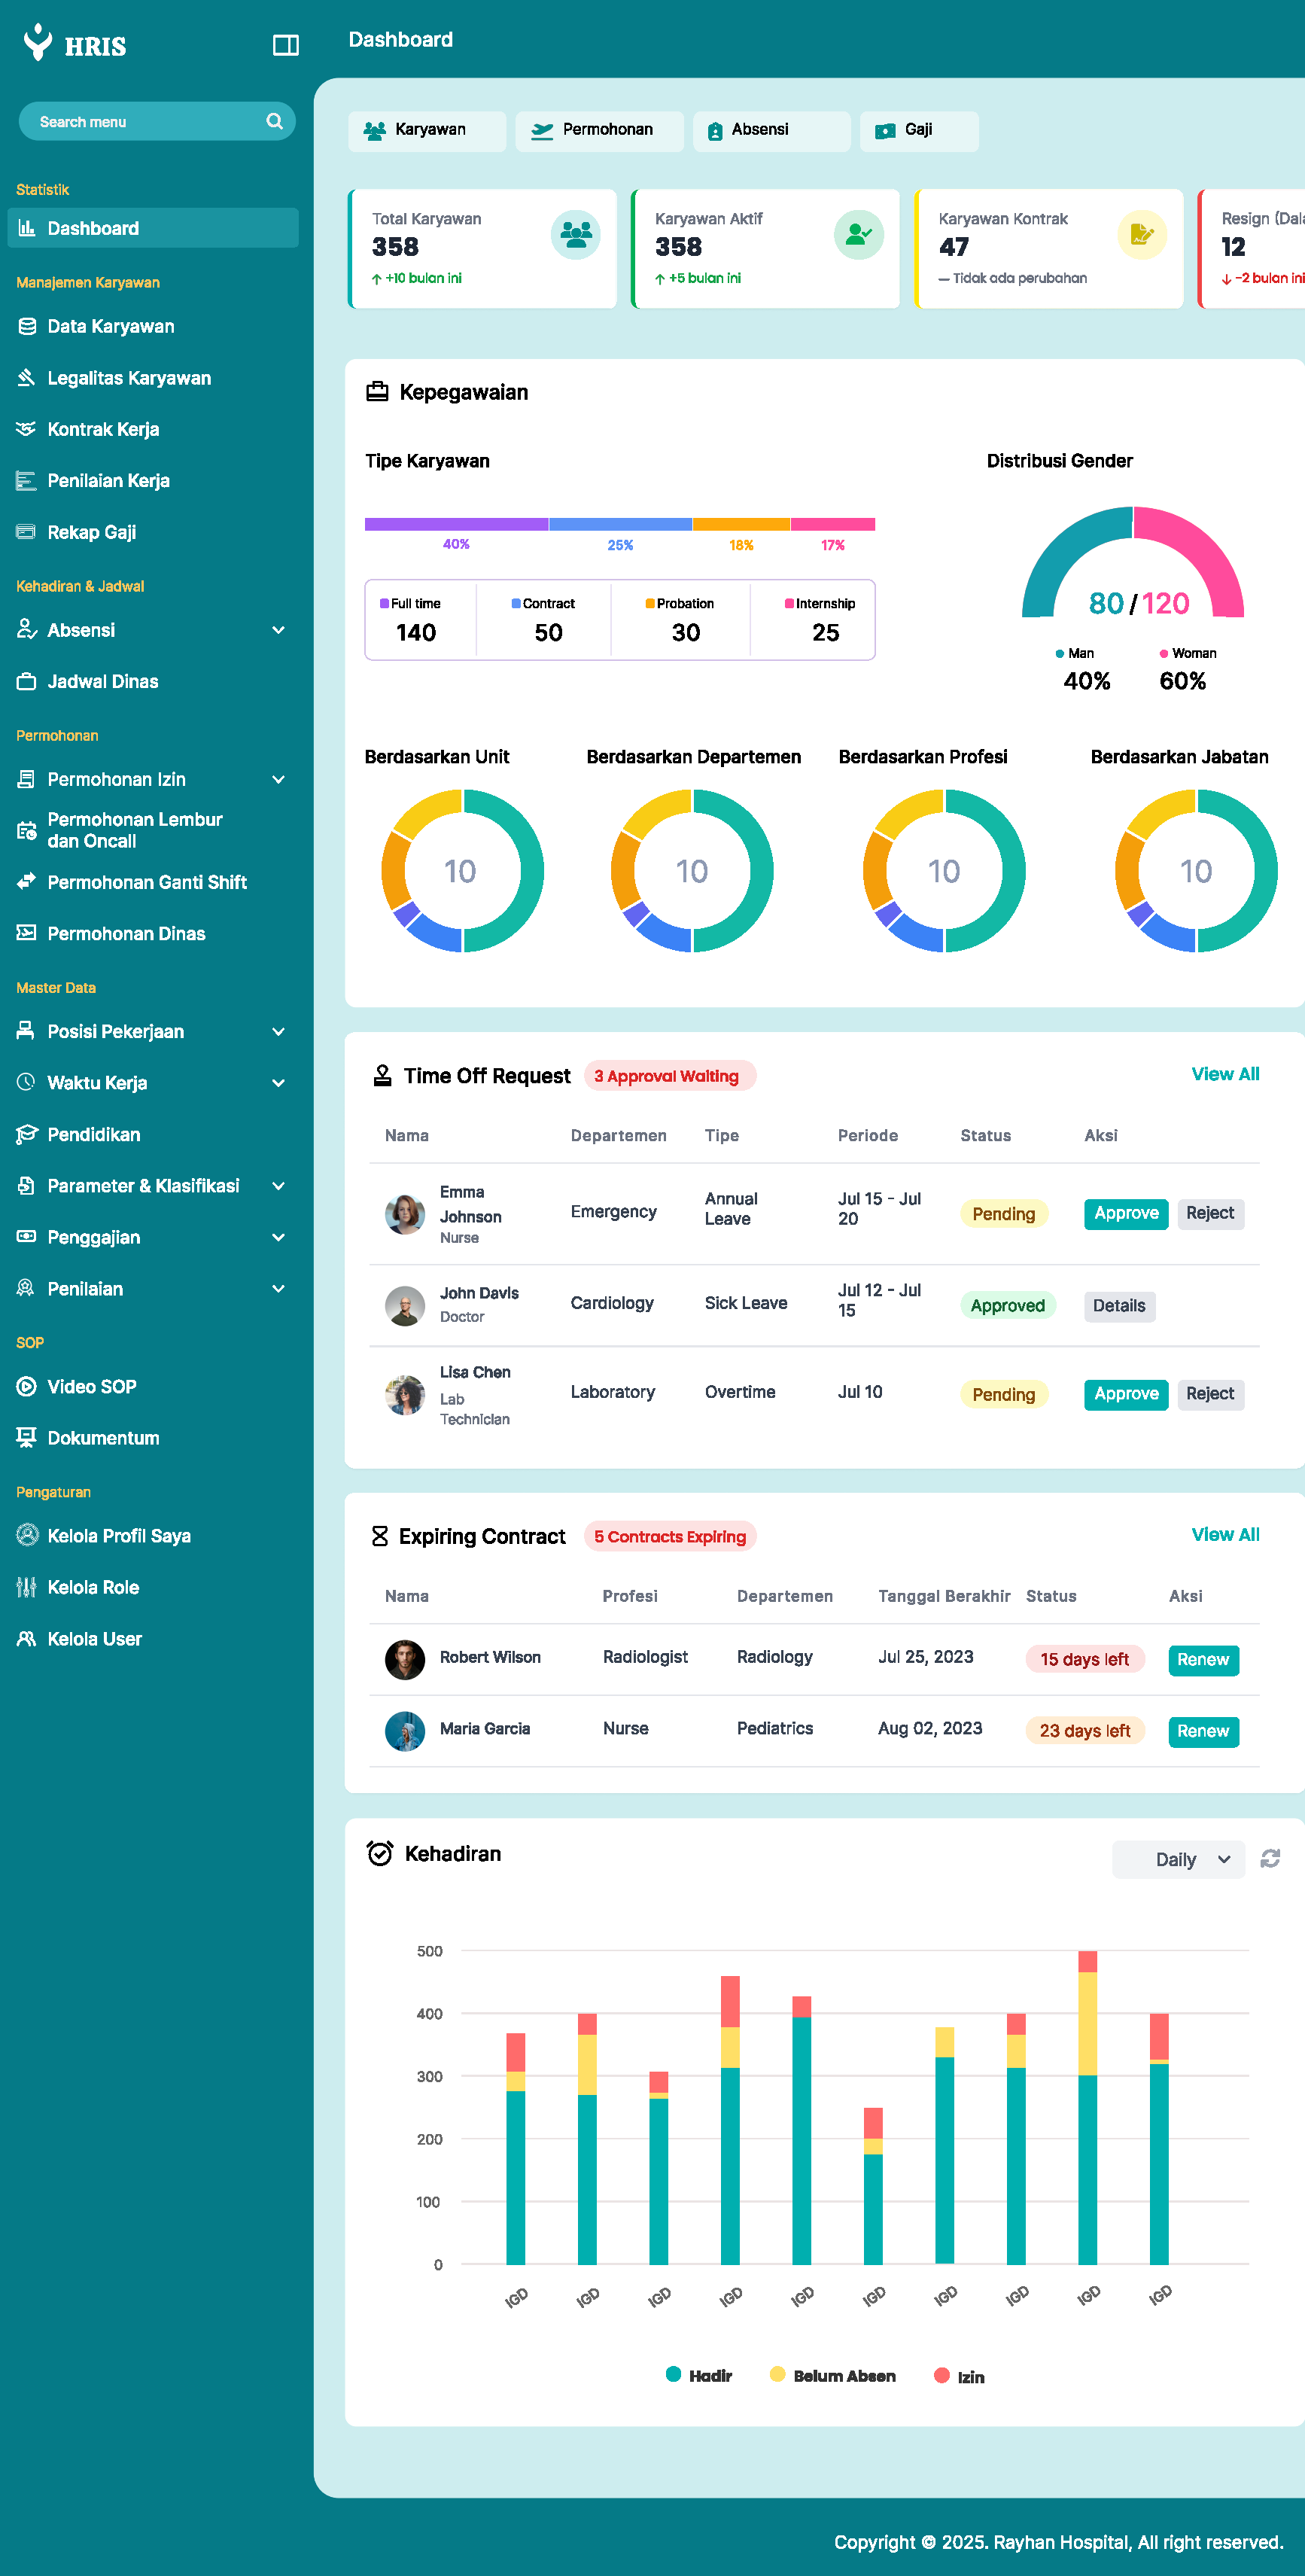Click the Kepegawaian briefcase icon
Viewport: 1305px width, 2576px height.
point(377,392)
